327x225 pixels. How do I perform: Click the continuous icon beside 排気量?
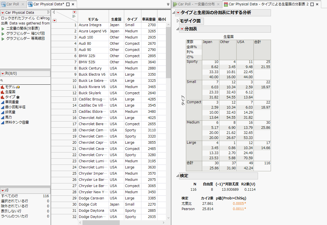pos(3,112)
